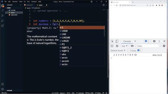Click the errors and warnings status item
Screen dimensions: 168x94
[x=4, y=93]
